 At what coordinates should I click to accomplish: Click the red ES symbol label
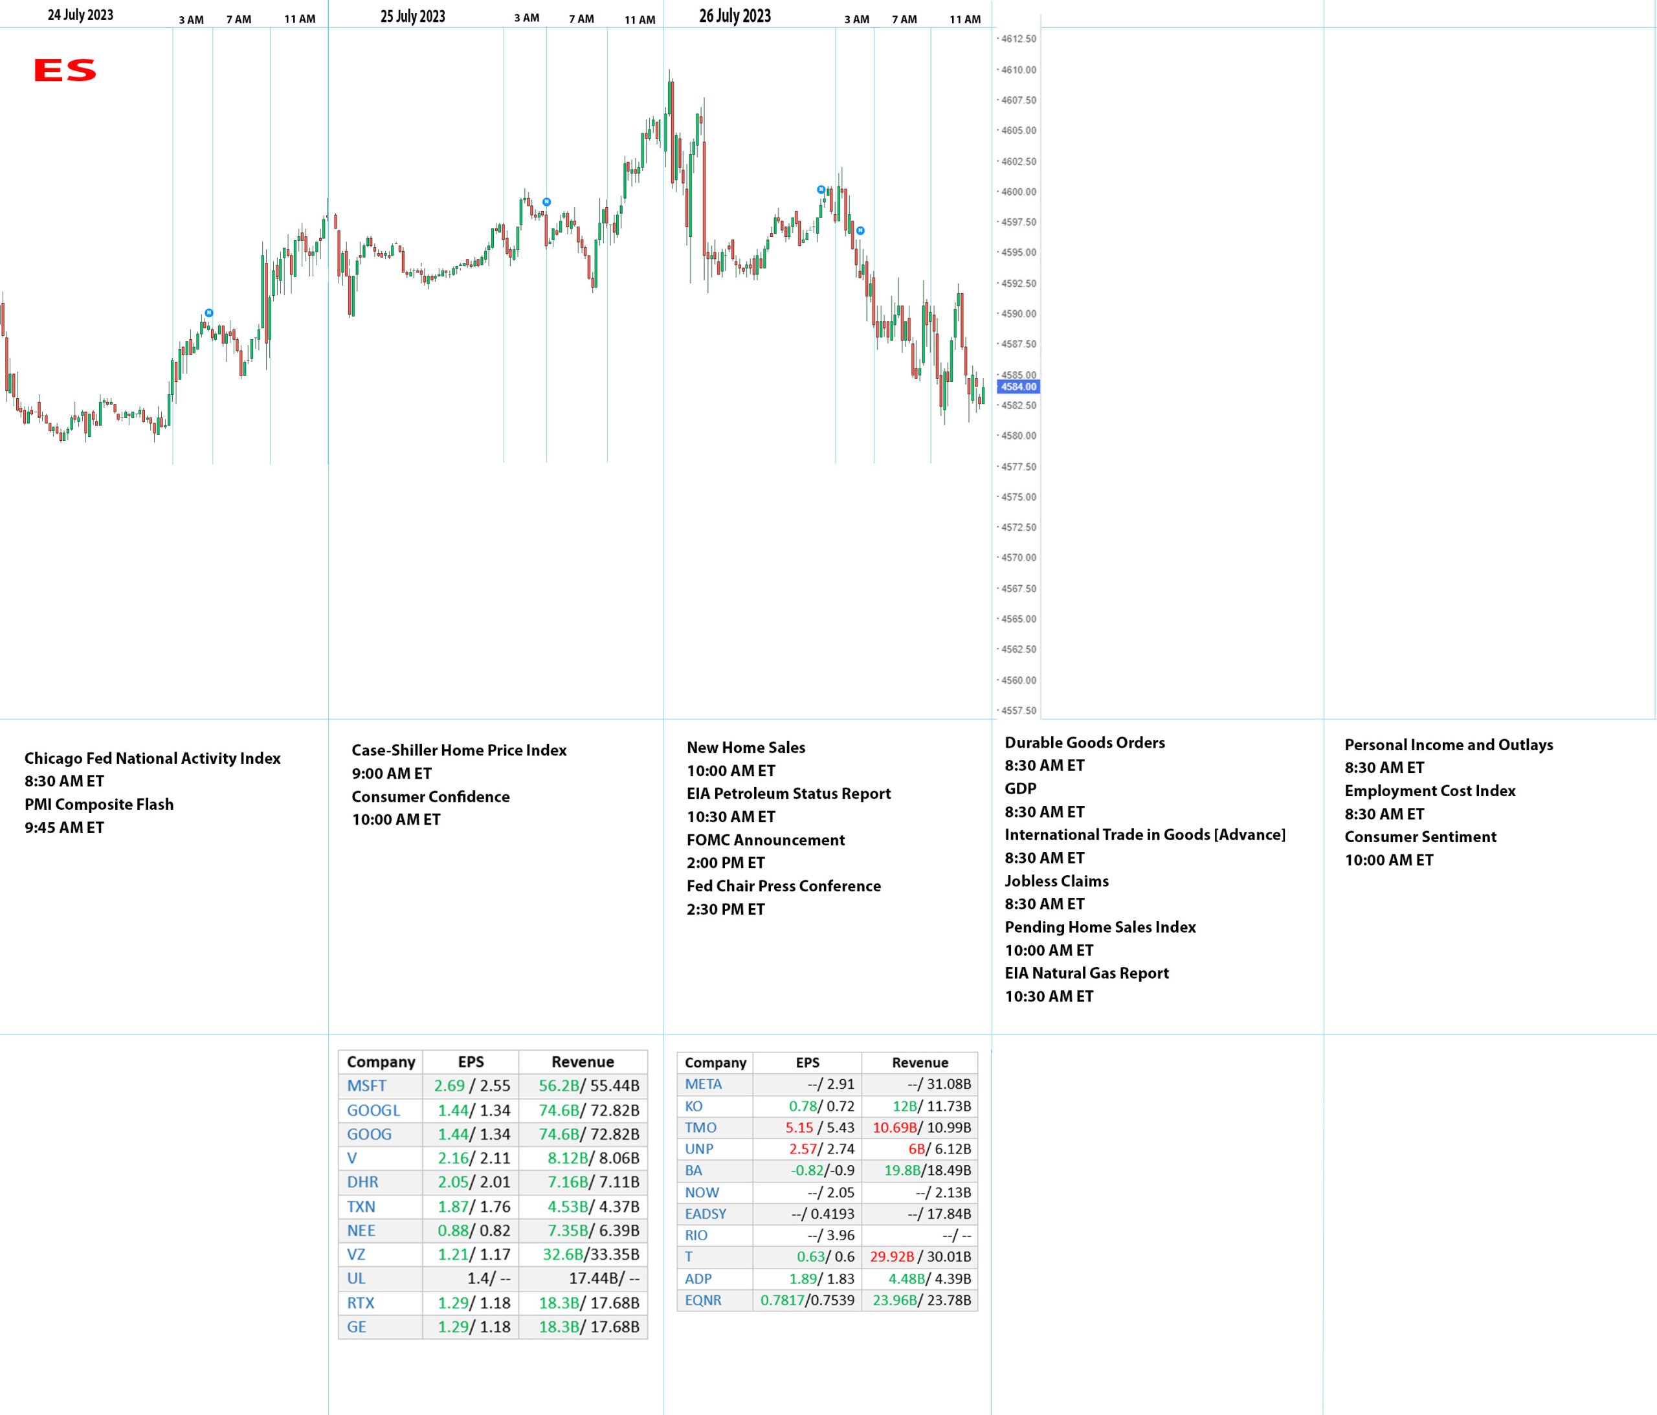(x=65, y=71)
